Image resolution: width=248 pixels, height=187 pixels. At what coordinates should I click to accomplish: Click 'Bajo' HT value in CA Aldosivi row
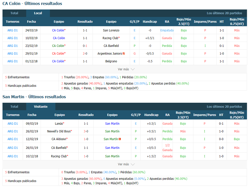coord(237,139)
